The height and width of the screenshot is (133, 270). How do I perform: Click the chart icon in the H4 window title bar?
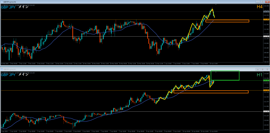(2, 2)
